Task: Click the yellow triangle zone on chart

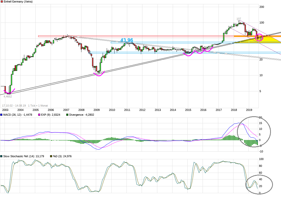Action: (x=271, y=40)
